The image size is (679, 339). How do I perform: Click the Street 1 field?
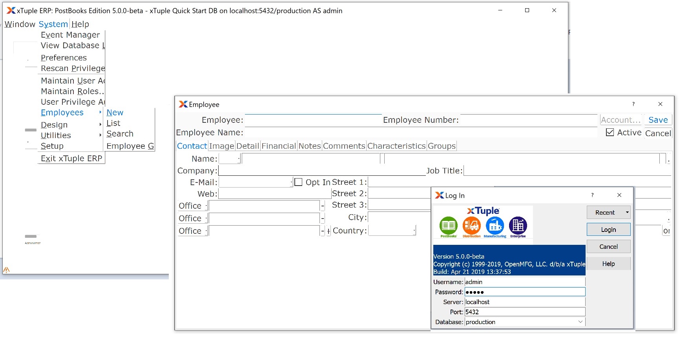[519, 182]
